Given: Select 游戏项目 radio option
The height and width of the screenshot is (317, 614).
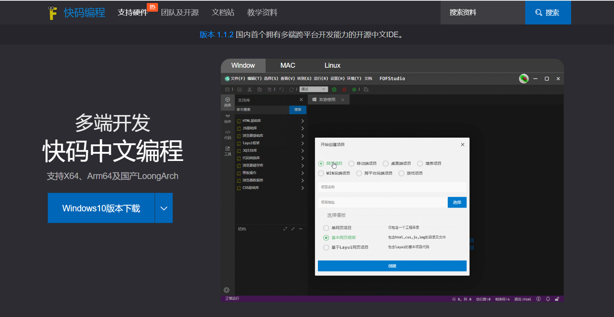Looking at the screenshot, I should pos(401,173).
